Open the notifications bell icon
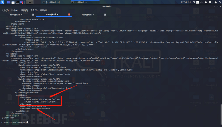222x127 pixels. pos(206,2)
